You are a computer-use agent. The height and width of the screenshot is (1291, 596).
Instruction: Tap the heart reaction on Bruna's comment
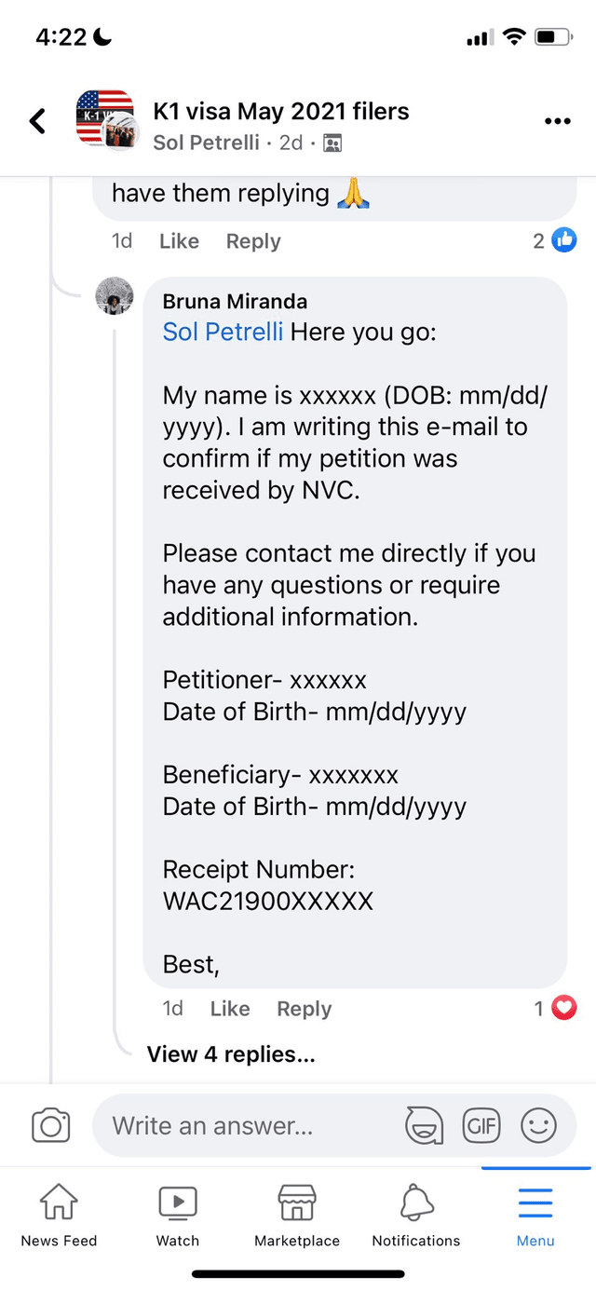point(556,1008)
